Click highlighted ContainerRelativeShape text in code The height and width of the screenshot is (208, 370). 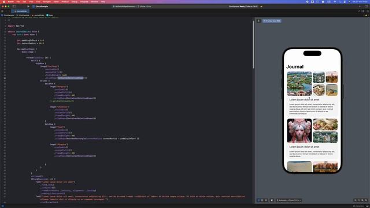click(x=71, y=78)
